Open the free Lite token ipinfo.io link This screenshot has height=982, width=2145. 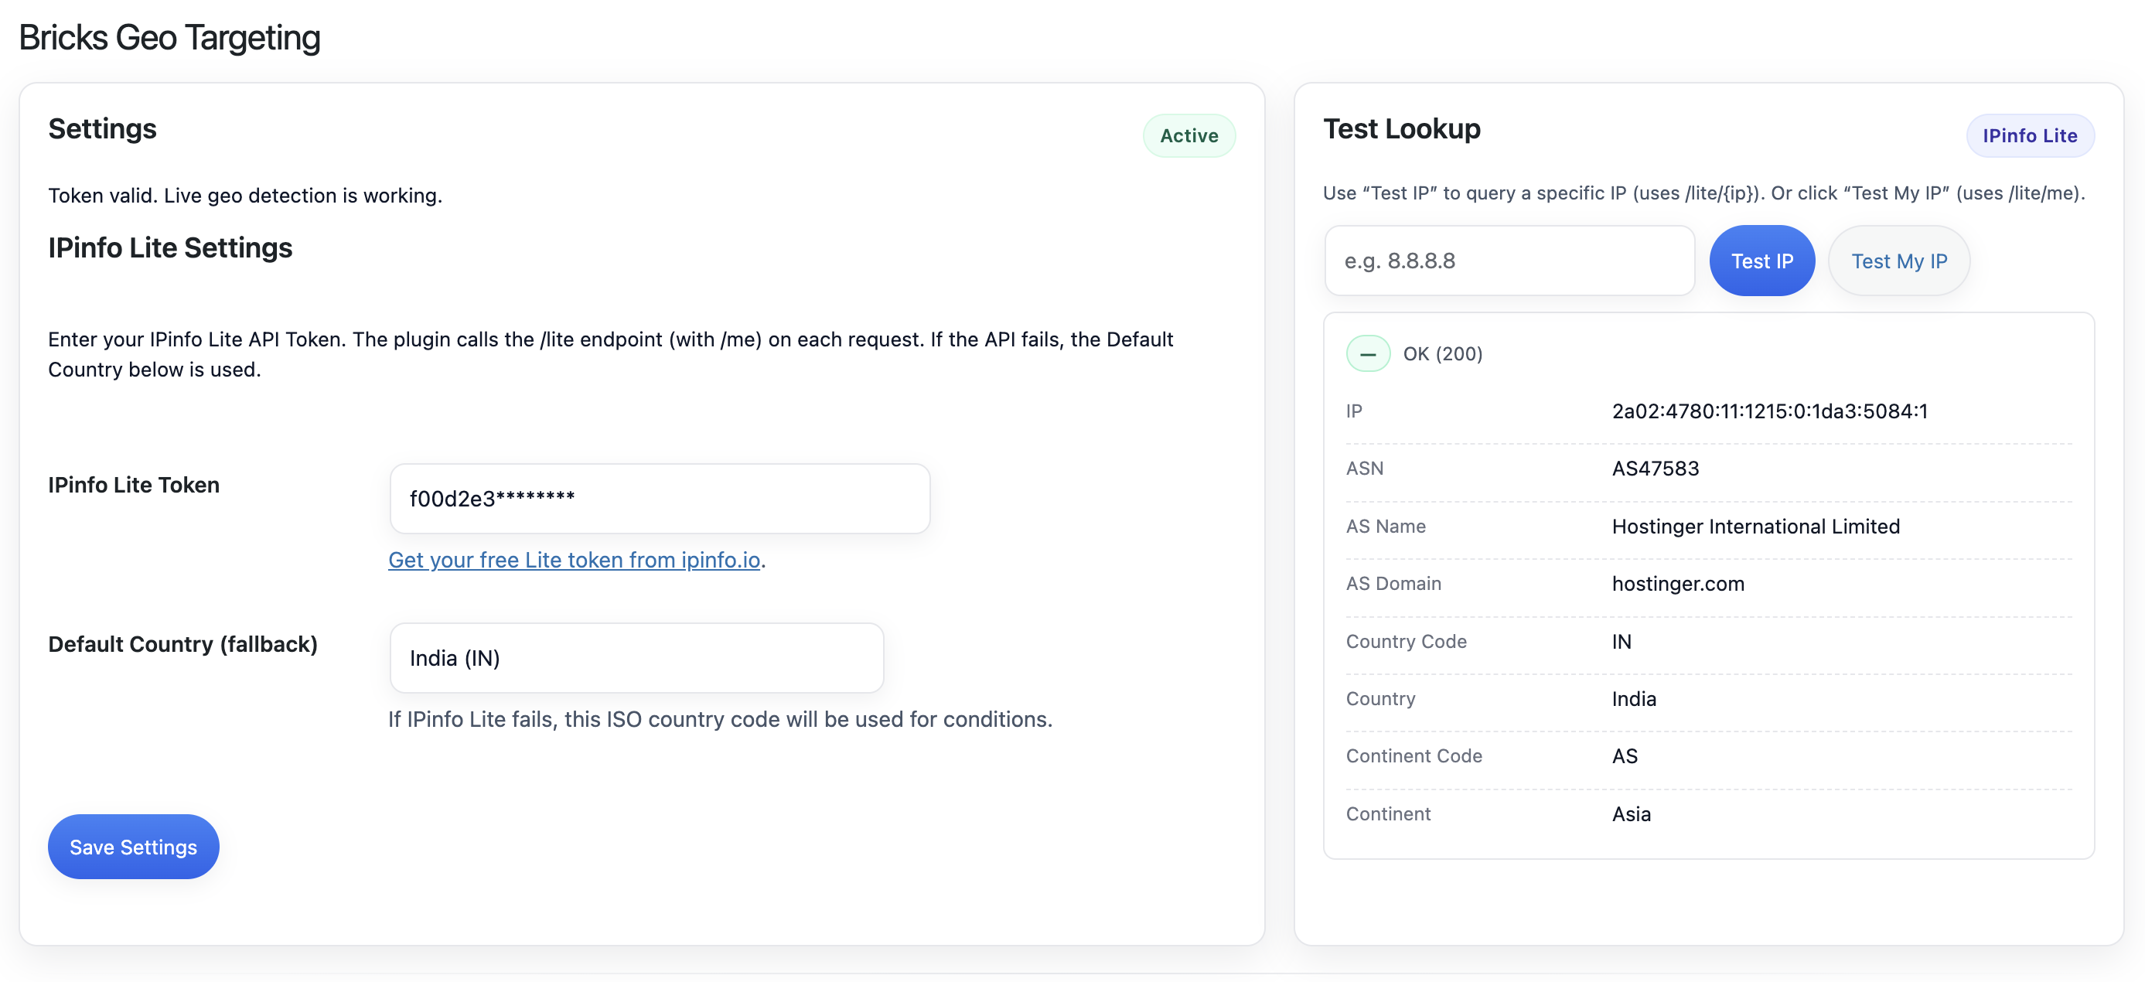574,560
